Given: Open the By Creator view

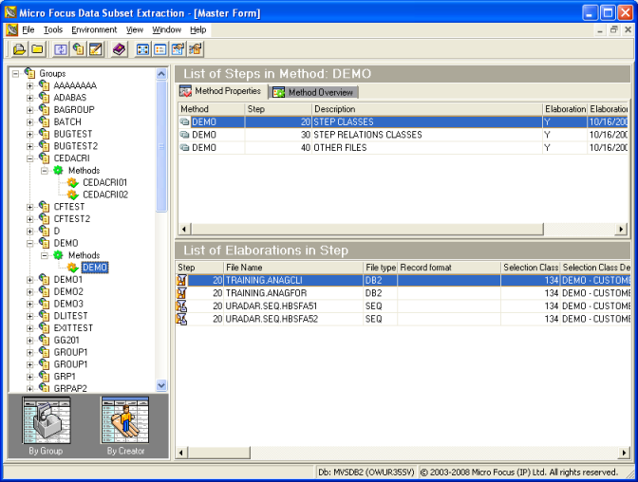Looking at the screenshot, I should click(125, 426).
